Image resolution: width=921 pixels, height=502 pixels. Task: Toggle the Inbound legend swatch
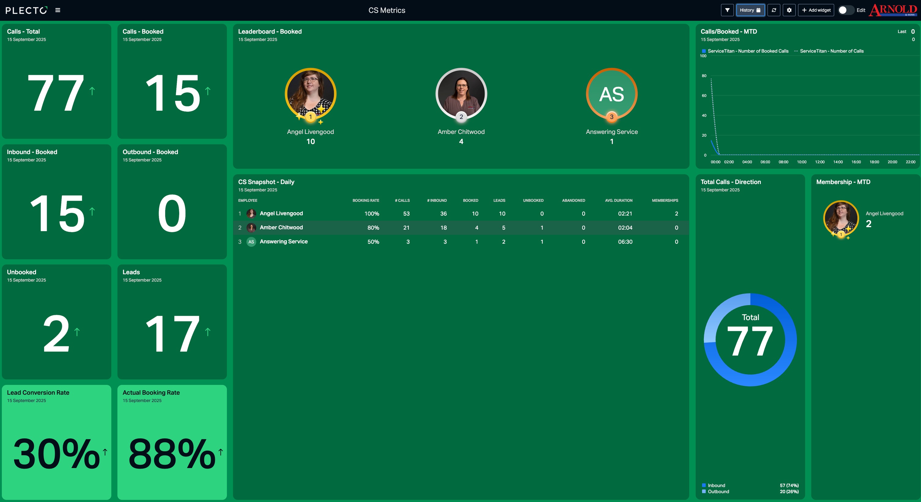[x=704, y=485]
